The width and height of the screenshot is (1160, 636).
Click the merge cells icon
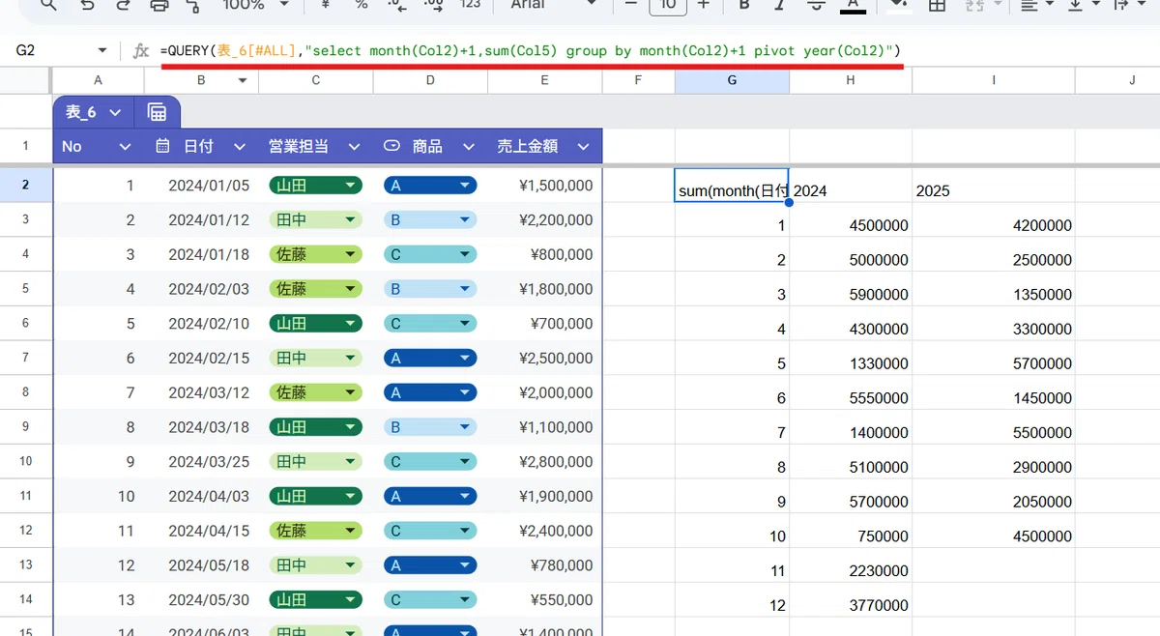(973, 5)
